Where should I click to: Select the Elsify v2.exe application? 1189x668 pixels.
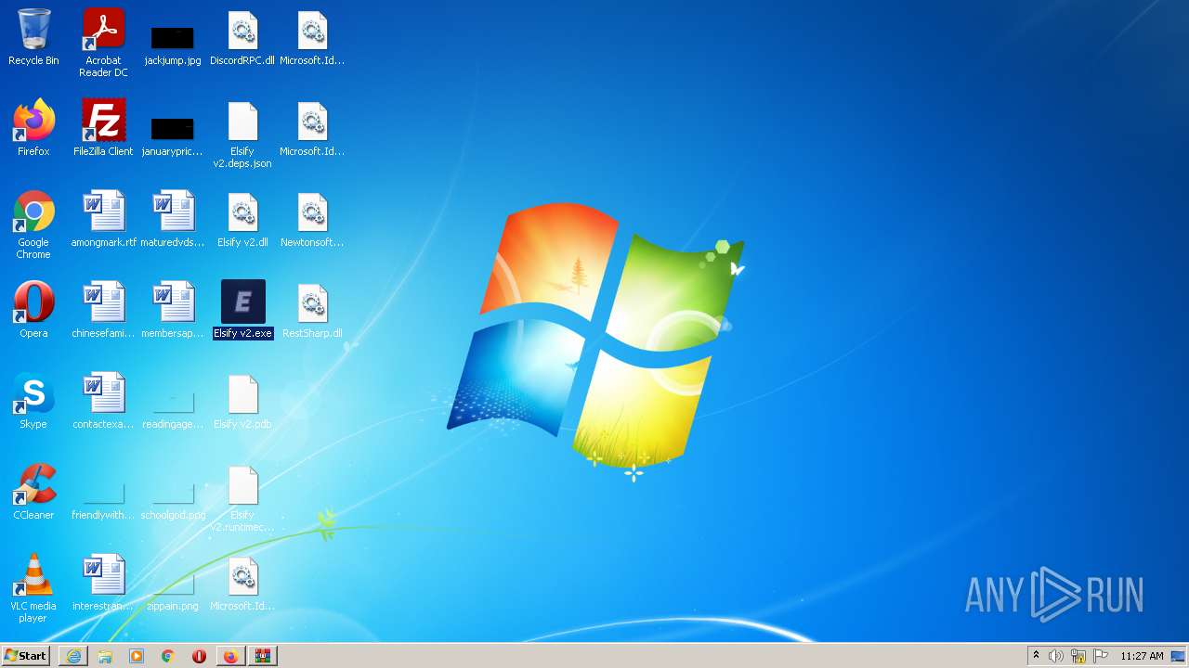[242, 310]
